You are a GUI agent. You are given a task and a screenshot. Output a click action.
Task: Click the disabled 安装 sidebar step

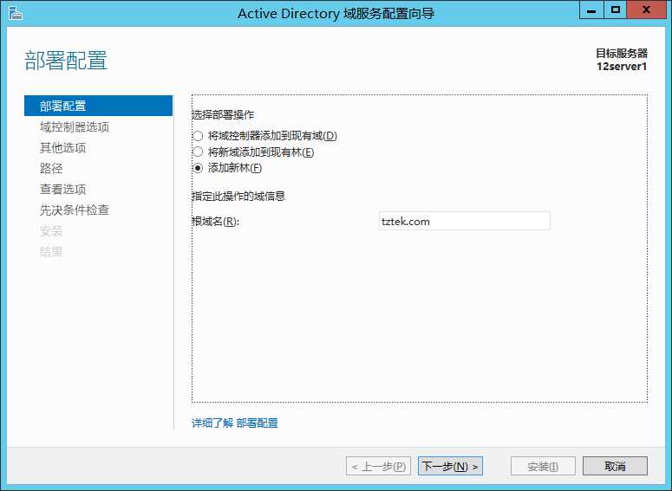(51, 231)
